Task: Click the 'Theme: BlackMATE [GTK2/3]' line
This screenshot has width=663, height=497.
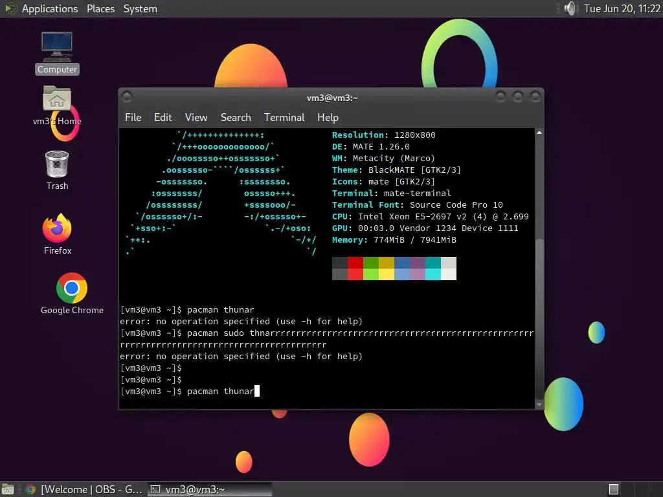Action: click(397, 170)
